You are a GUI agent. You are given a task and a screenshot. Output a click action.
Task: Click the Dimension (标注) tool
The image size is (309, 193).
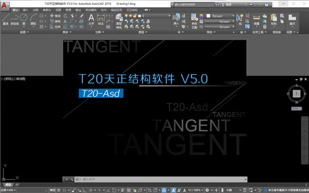(x=101, y=20)
